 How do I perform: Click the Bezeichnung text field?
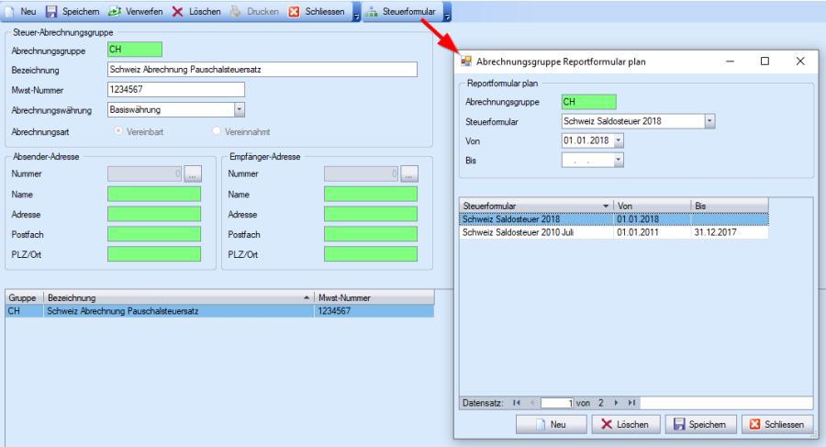coord(262,70)
